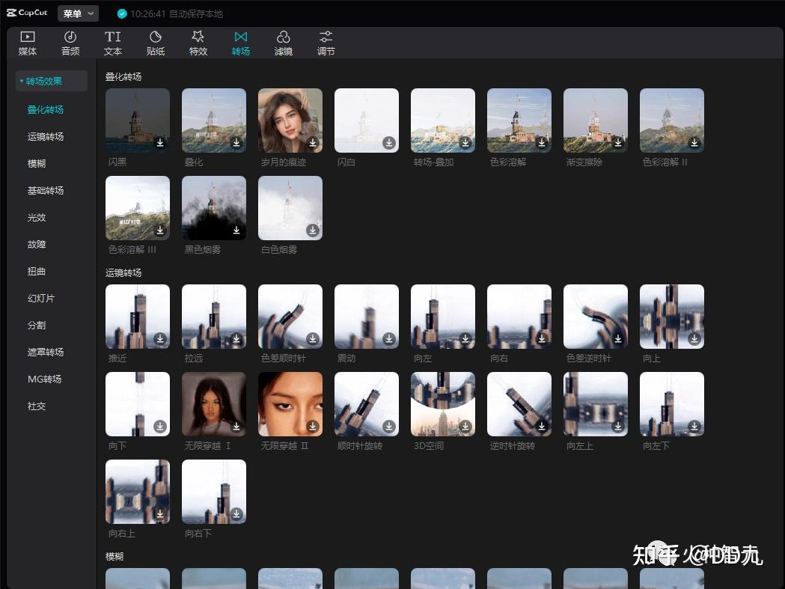
Task: Download the 闪黑 transition
Action: (x=160, y=143)
